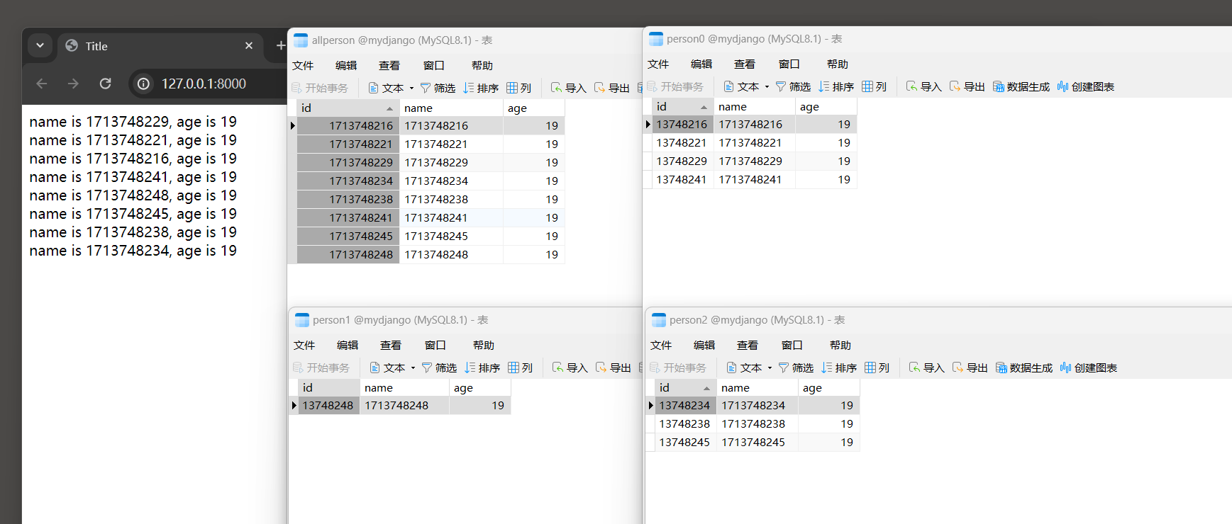1232x524 pixels.
Task: Select the Title browser tab
Action: pyautogui.click(x=160, y=45)
